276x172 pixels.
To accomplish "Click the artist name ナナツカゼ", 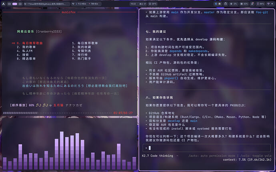I will (74, 105).
